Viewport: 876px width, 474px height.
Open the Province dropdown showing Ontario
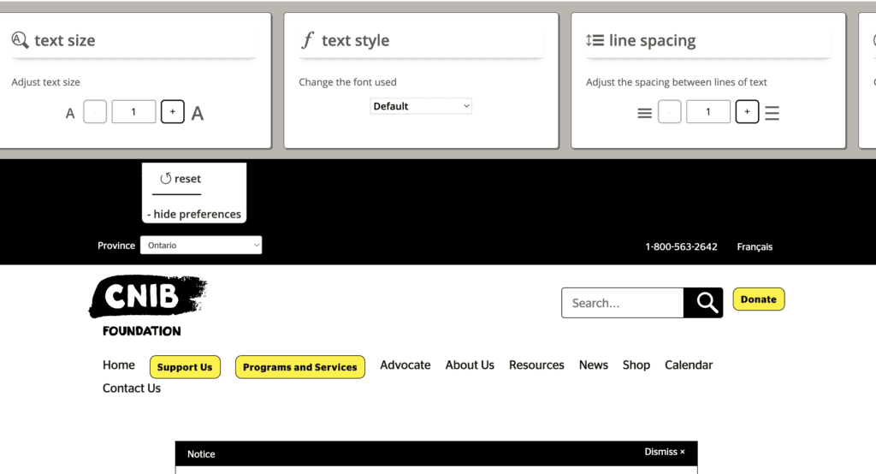click(x=201, y=246)
